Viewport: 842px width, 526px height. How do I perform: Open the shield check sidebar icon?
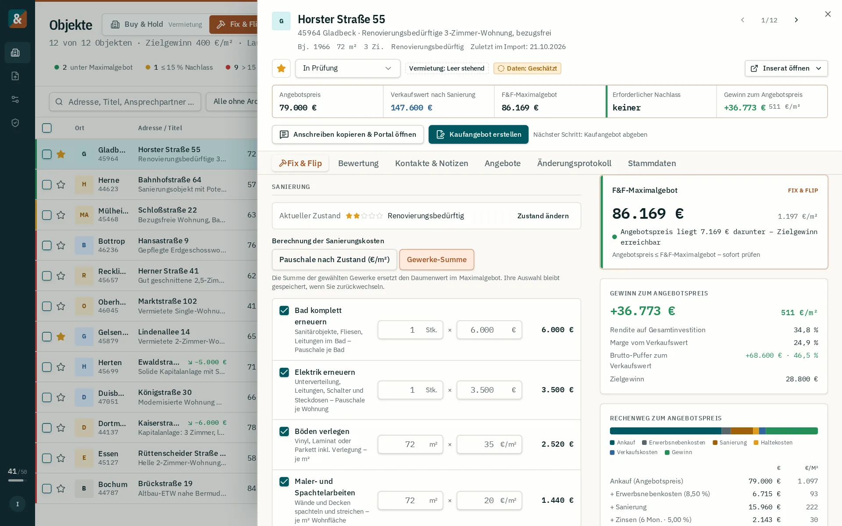[x=15, y=123]
